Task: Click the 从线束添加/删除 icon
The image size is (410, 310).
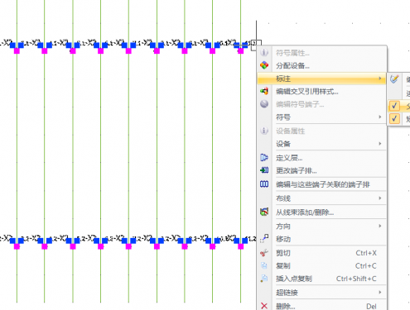Action: coord(264,212)
